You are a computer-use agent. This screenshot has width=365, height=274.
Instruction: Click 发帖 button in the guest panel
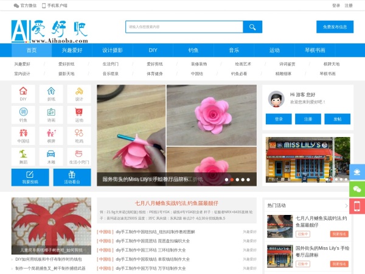(337, 119)
